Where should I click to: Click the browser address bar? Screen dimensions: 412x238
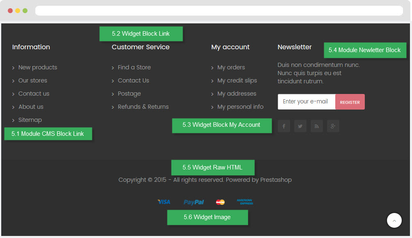coord(219,11)
